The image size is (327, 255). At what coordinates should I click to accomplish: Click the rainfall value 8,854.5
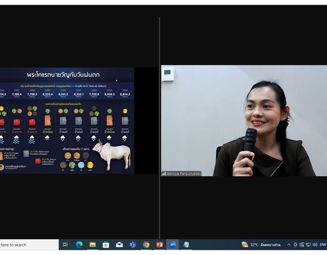tap(125, 94)
